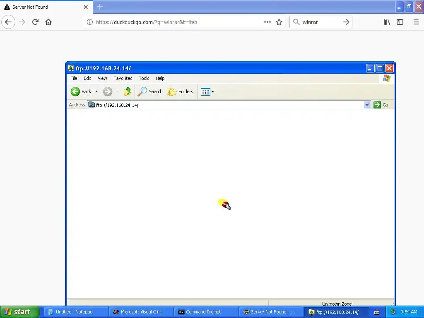Click the Windows flag logo in Explorer
The image size is (424, 318).
[x=387, y=78]
